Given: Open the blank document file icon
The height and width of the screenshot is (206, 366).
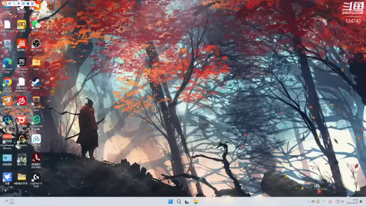Looking at the screenshot, I should click(7, 25).
